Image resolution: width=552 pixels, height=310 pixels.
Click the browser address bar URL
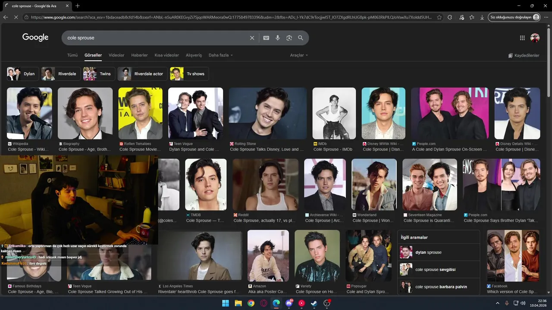tap(231, 17)
